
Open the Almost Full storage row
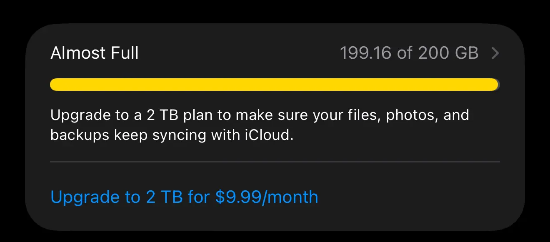(275, 53)
